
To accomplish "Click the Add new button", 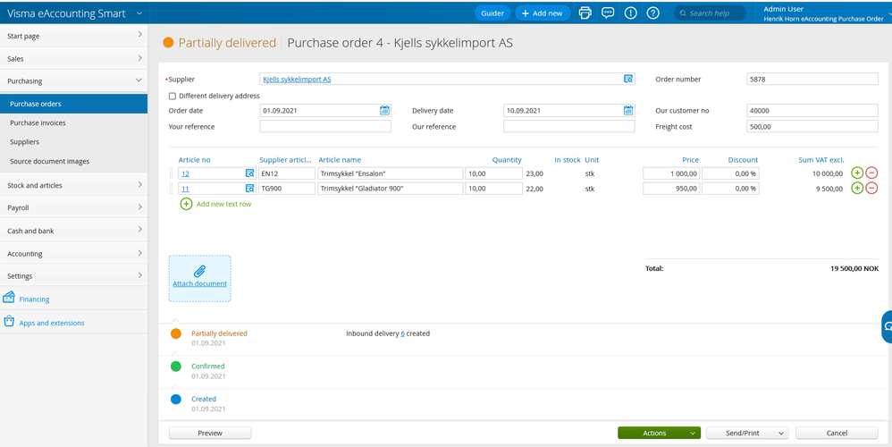I will [543, 13].
